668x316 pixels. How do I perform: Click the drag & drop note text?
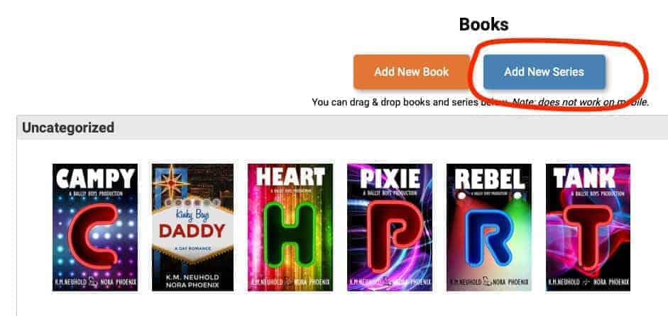click(480, 102)
